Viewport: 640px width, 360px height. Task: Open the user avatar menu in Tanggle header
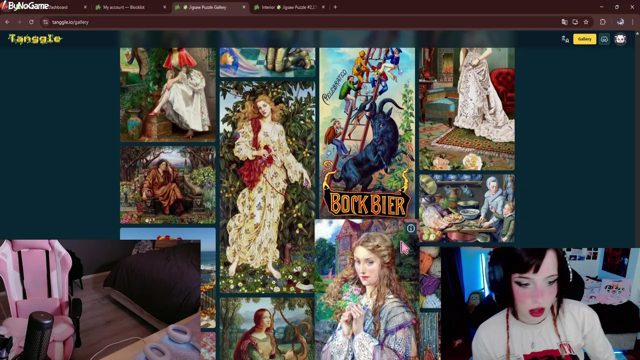620,39
